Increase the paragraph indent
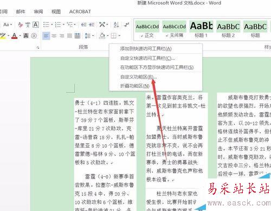 92,24
